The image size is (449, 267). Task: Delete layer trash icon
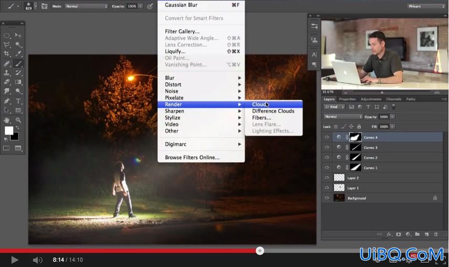(436, 234)
